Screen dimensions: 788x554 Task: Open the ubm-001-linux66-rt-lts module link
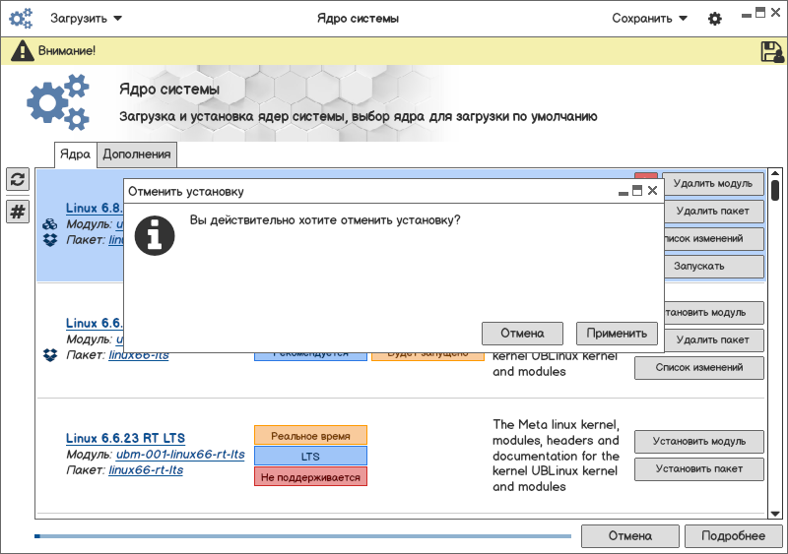[x=180, y=455]
